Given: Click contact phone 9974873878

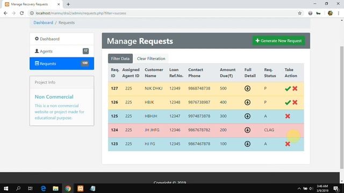Looking at the screenshot, I should tap(199, 116).
